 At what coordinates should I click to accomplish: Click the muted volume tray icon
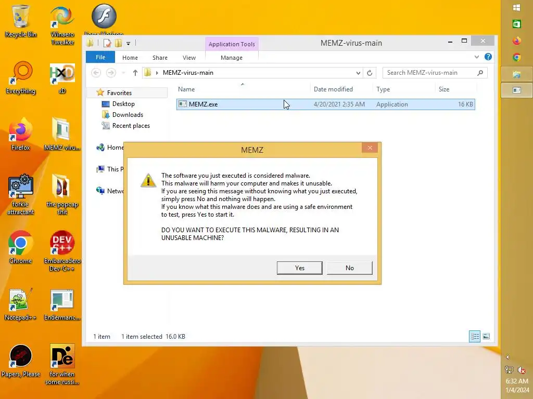pyautogui.click(x=522, y=369)
